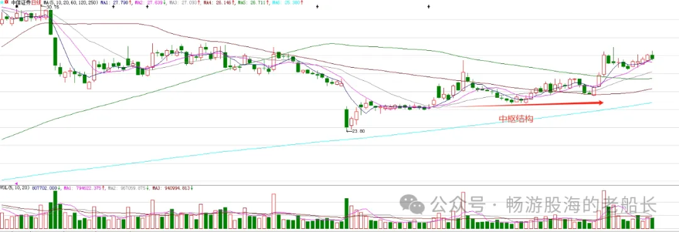Select the 中枢结构 text annotation
Screen dimensions: 679x232
click(516, 119)
